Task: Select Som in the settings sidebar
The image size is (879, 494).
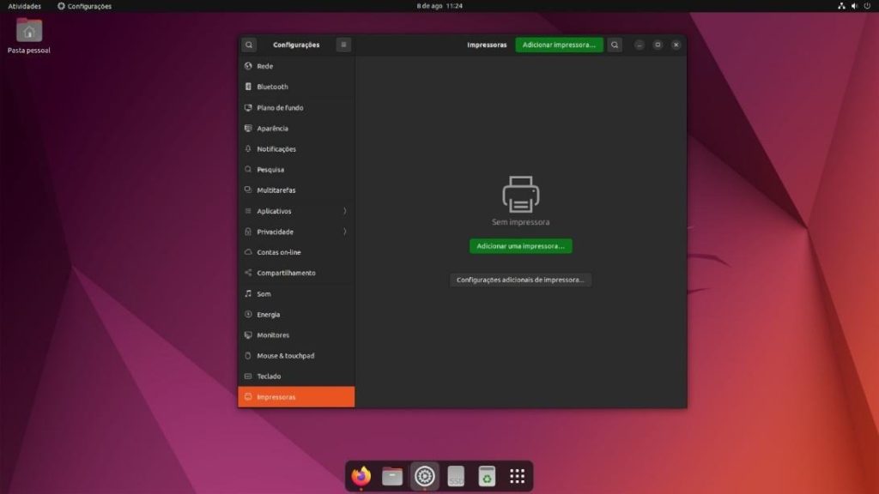Action: [264, 293]
